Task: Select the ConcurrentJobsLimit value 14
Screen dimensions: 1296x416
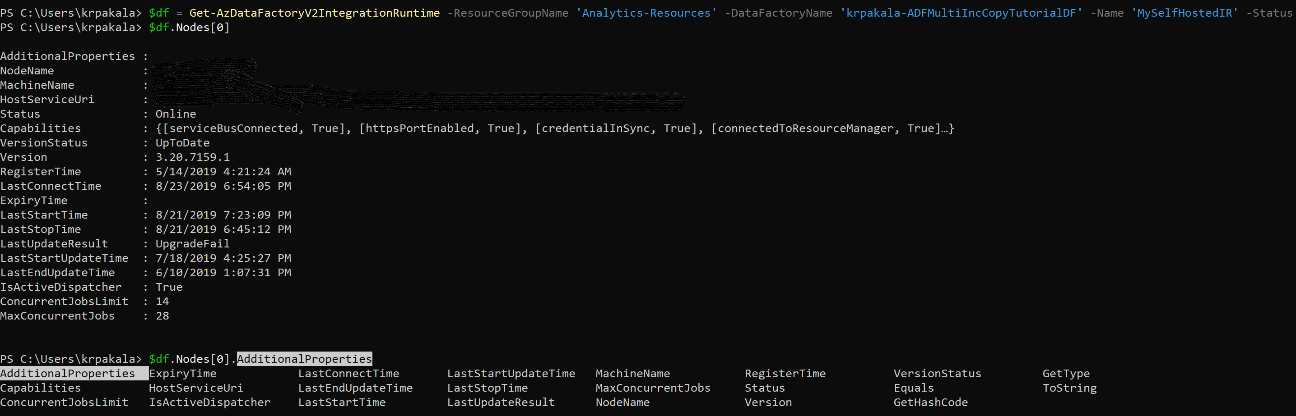Action: [x=163, y=301]
